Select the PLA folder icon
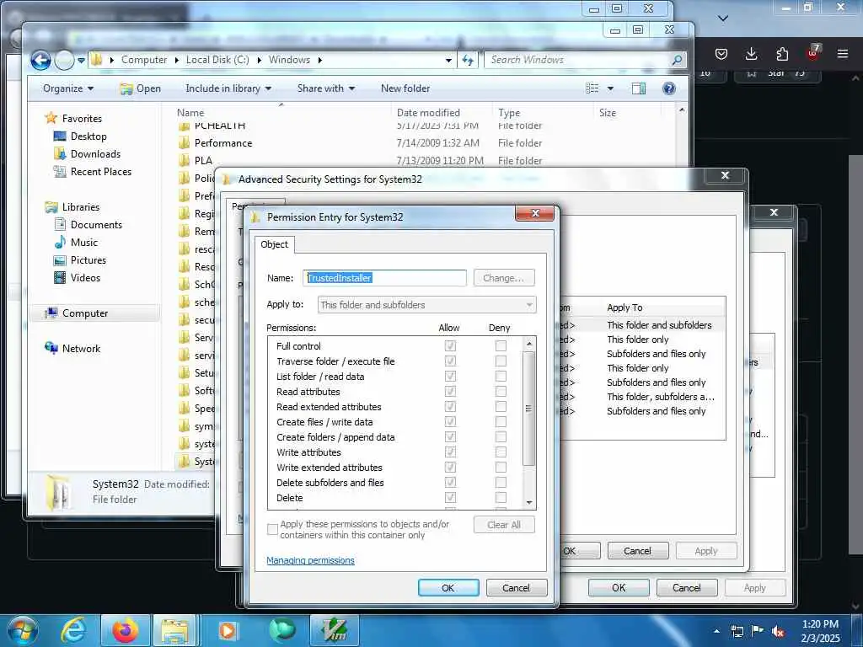This screenshot has height=647, width=863. pos(185,161)
